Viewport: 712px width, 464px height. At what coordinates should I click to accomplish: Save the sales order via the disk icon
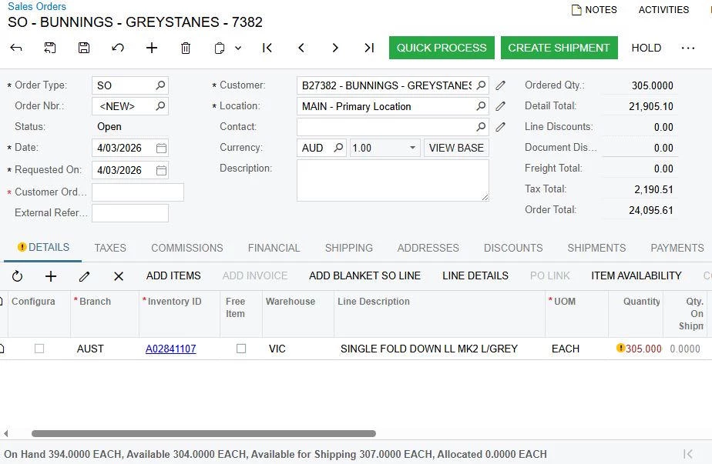(84, 48)
